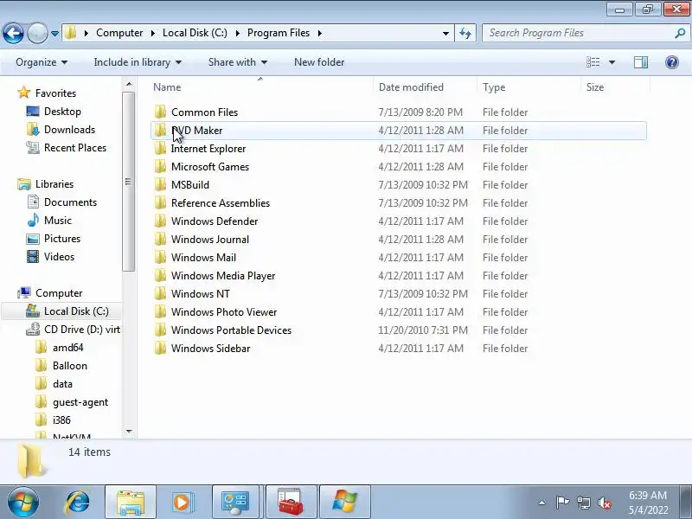The image size is (692, 519).
Task: Select the Windows Media Player folder name
Action: point(223,276)
